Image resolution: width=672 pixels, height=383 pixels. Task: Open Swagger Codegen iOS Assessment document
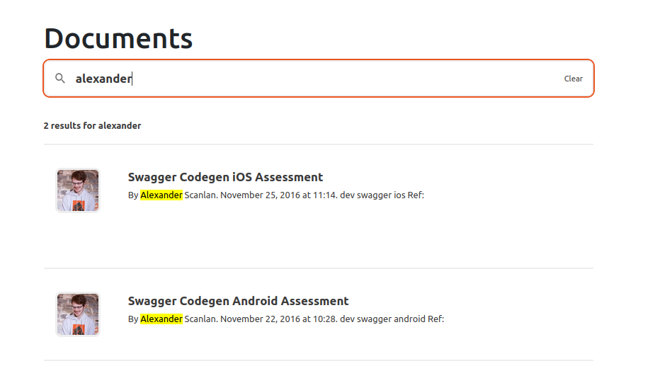point(225,177)
